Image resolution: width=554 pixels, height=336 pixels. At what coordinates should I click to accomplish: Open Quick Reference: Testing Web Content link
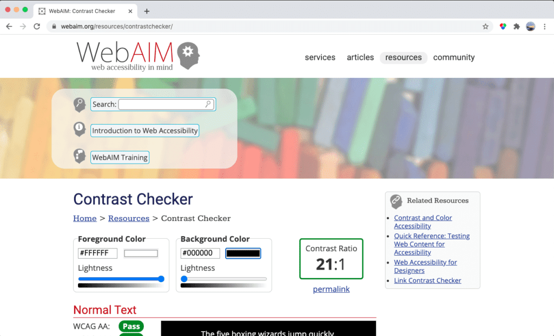click(x=432, y=244)
